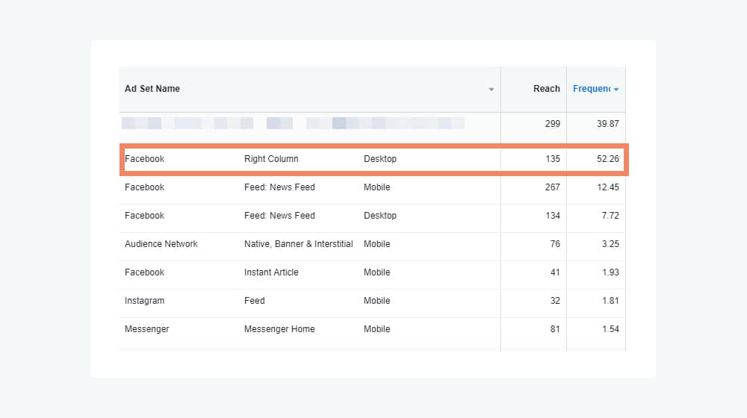This screenshot has height=418, width=747.
Task: Click Mobile in the Instant Article row
Action: pos(376,272)
